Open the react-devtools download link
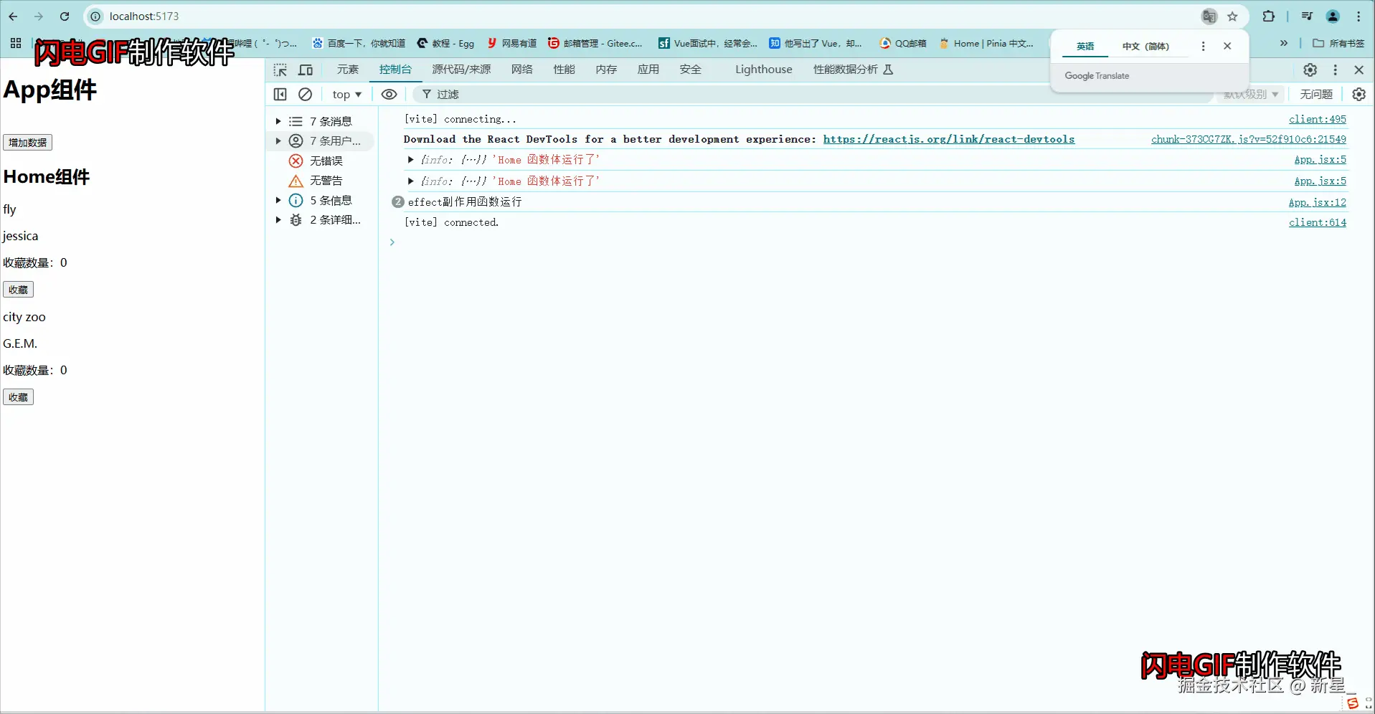 click(948, 139)
